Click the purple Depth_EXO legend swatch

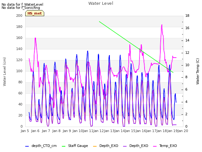(125, 146)
